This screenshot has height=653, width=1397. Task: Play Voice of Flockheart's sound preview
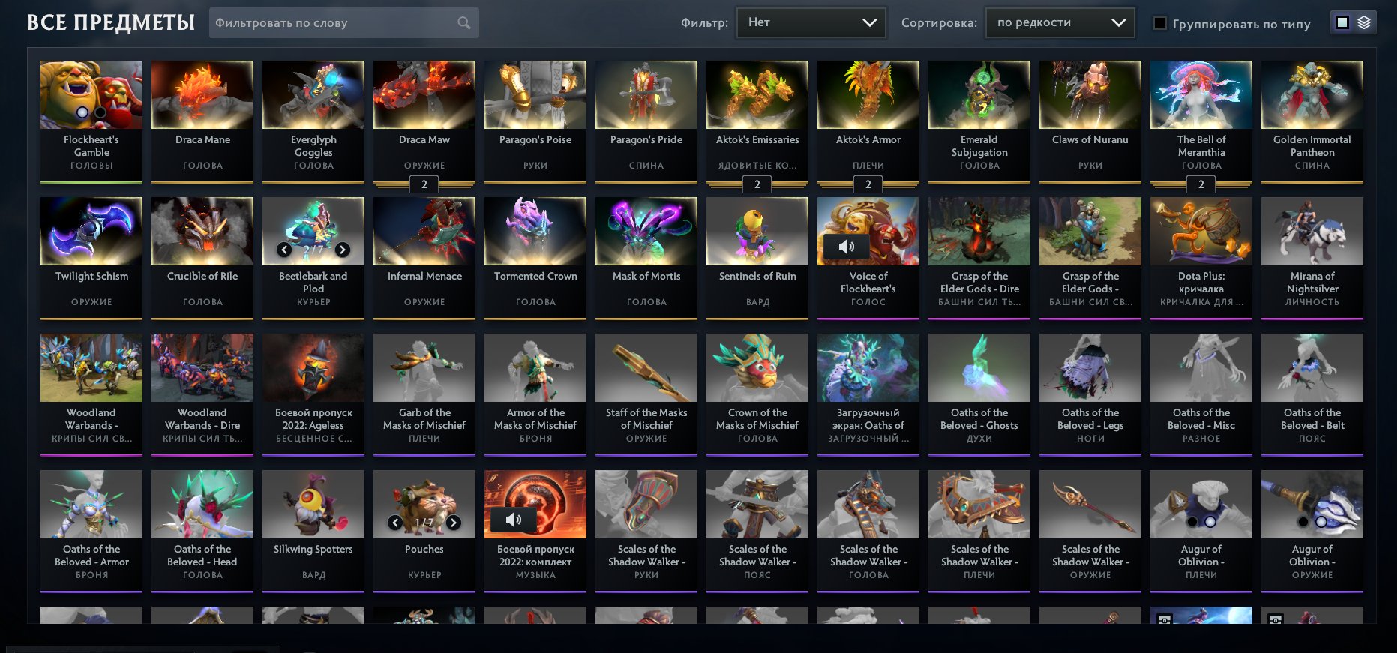[x=846, y=247]
